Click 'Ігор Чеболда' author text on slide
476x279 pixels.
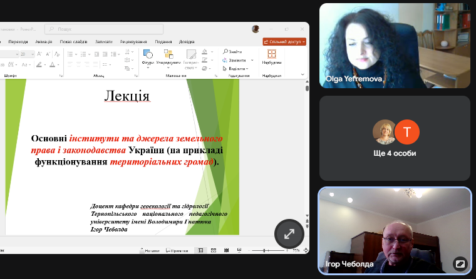109,229
